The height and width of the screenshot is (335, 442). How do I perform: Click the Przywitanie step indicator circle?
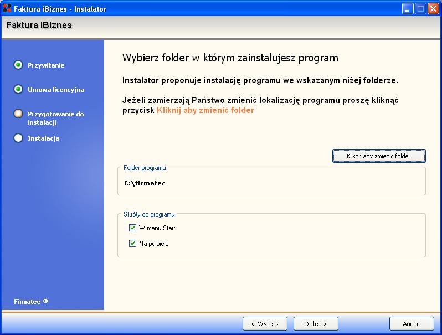[18, 65]
